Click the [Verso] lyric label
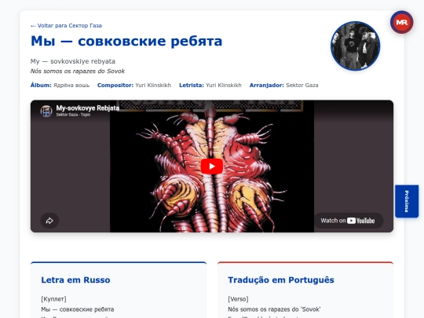The image size is (424, 318). 238,299
